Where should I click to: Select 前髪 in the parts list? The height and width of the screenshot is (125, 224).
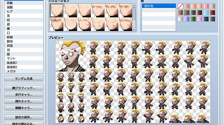[24, 3]
